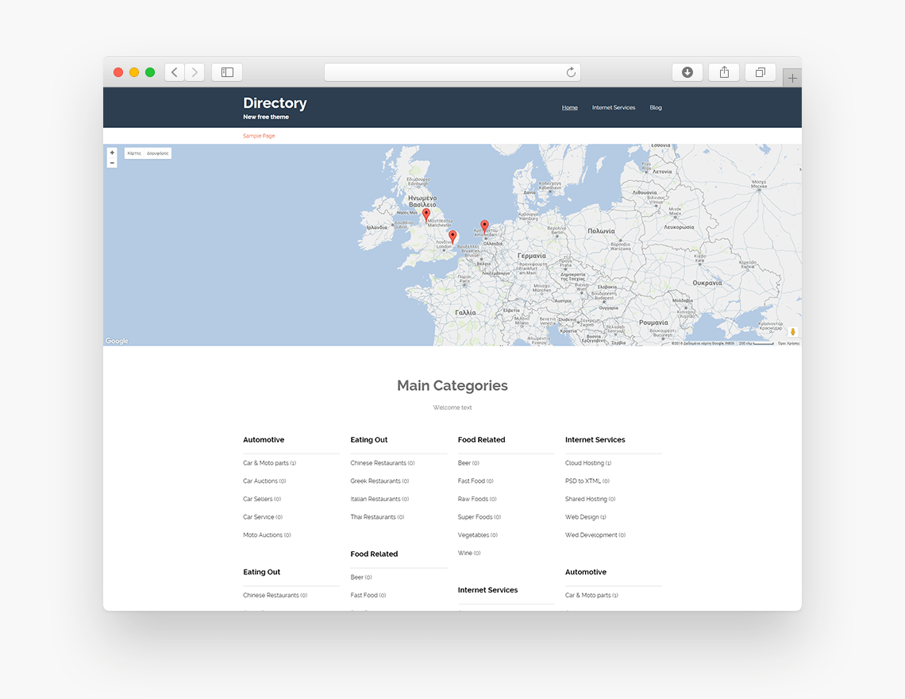Switch the map to Δορυφόρος satellite view
Image resolution: width=905 pixels, height=699 pixels.
[x=156, y=153]
